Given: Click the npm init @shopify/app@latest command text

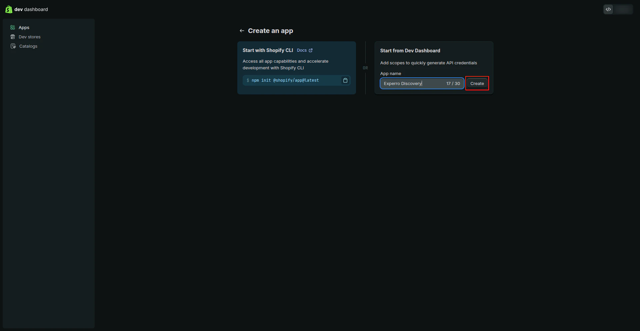Looking at the screenshot, I should tap(285, 80).
